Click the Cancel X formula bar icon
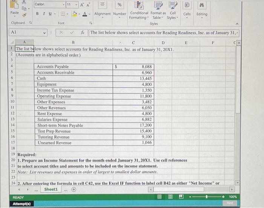The image size is (264, 208). tap(61, 32)
